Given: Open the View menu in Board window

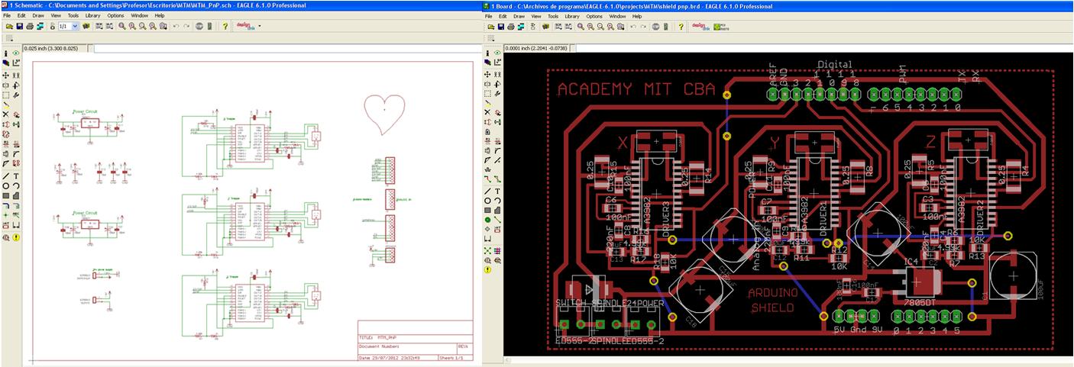Looking at the screenshot, I should (x=536, y=16).
